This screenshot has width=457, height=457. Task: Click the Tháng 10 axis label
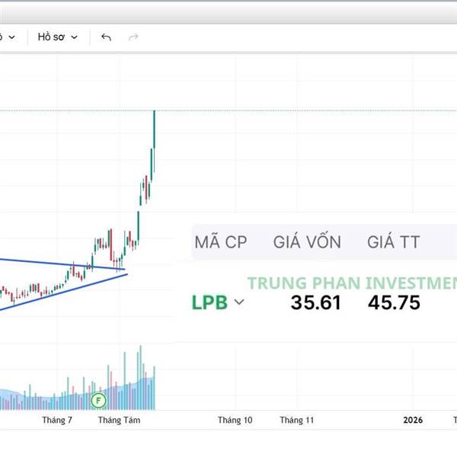click(235, 420)
